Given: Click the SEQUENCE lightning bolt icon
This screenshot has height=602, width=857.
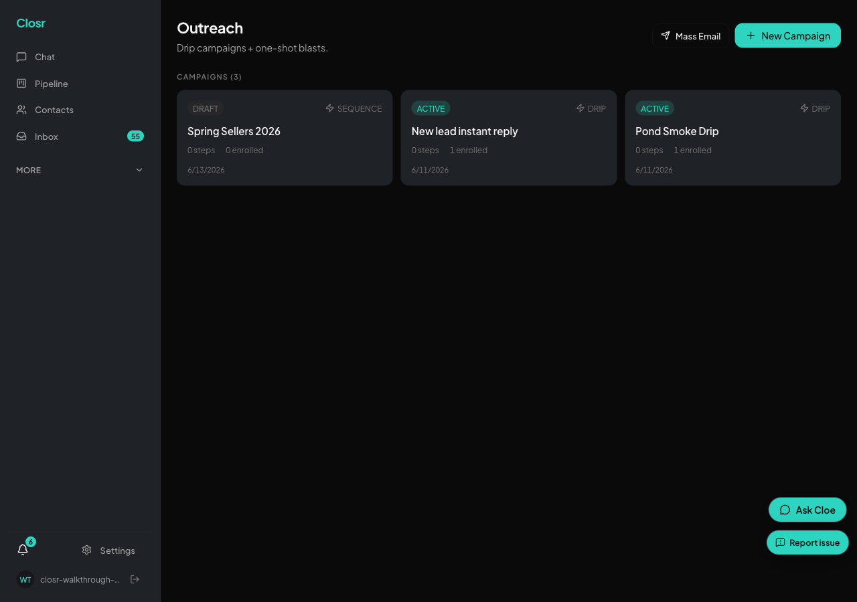Looking at the screenshot, I should 329,108.
